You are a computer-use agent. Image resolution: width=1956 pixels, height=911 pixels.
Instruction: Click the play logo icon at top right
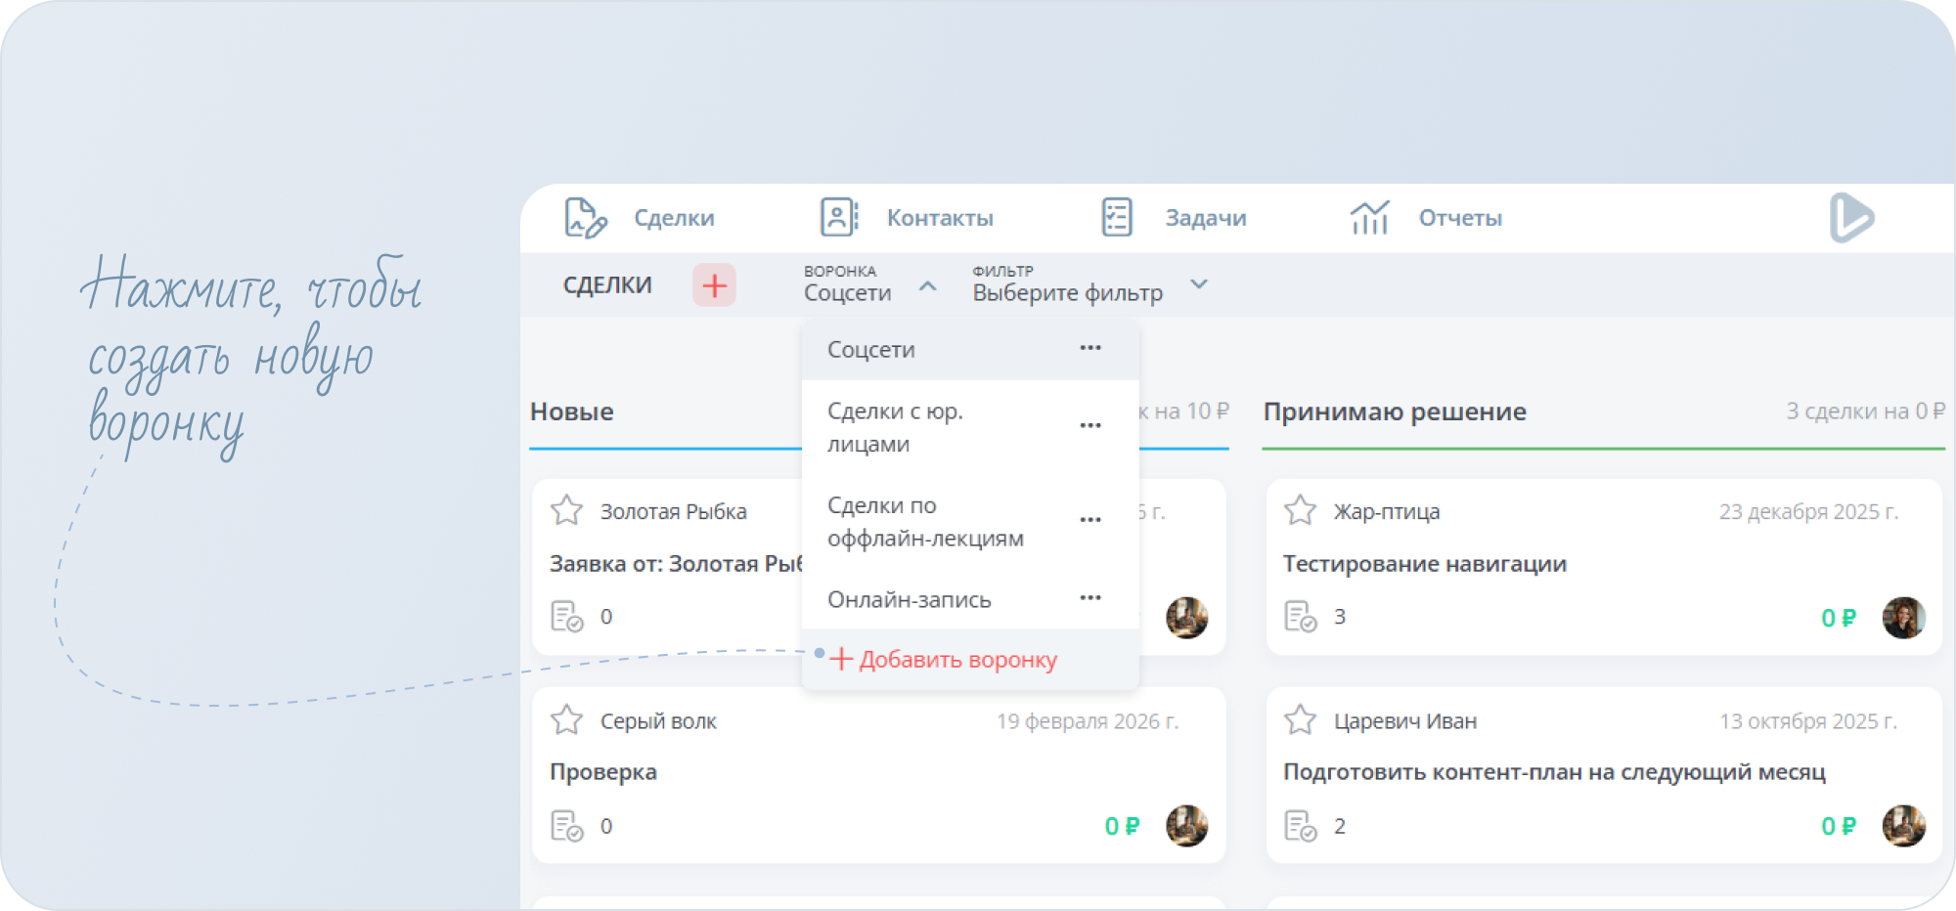1851,217
